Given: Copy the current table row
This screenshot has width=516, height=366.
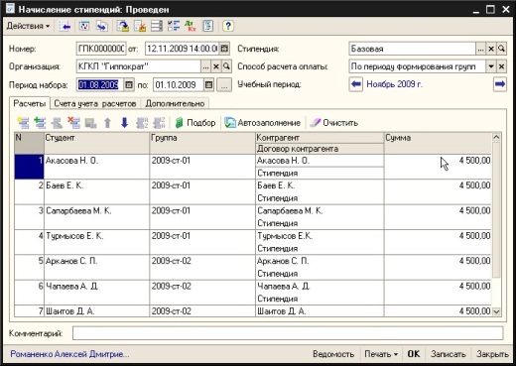Looking at the screenshot, I should [x=40, y=123].
